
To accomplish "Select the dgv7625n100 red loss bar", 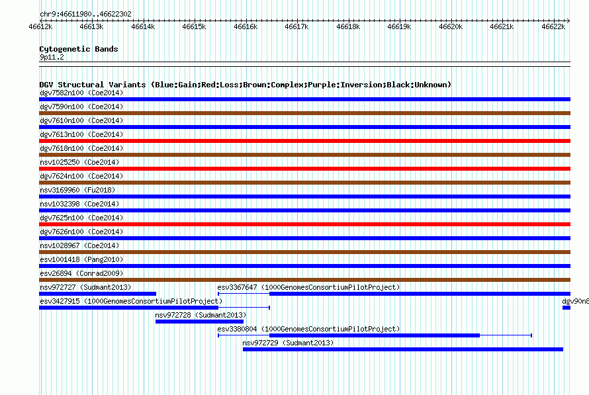I will (304, 224).
